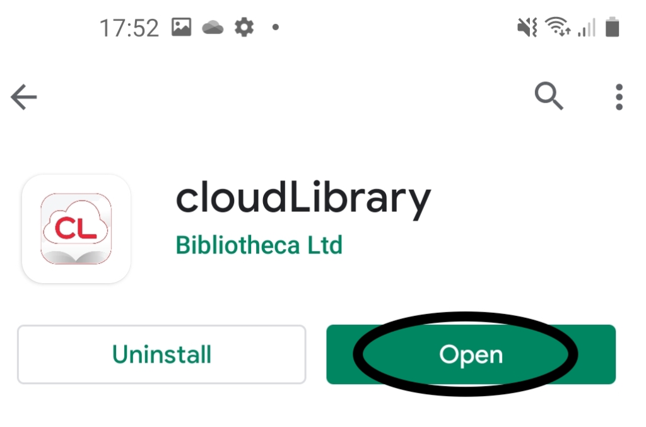Open the three-dot overflow menu

tap(619, 97)
